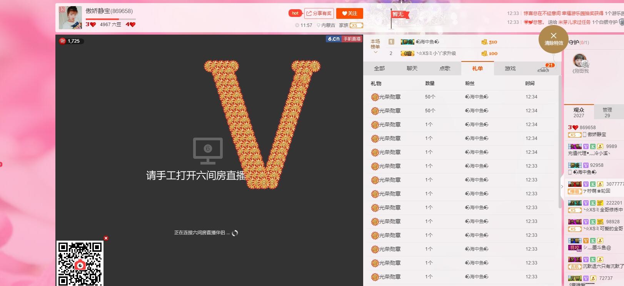Screen dimensions: 624x286
Task: Click 分享有奖 share button
Action: pos(319,13)
